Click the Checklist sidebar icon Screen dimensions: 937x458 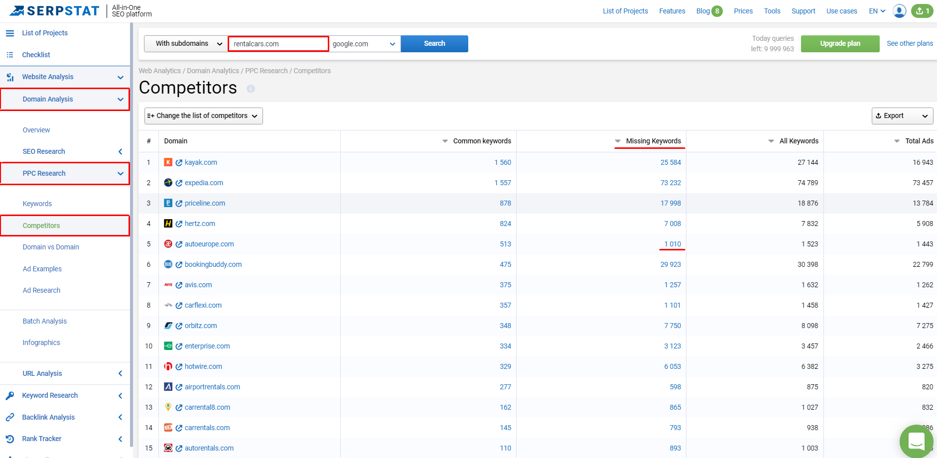(10, 55)
